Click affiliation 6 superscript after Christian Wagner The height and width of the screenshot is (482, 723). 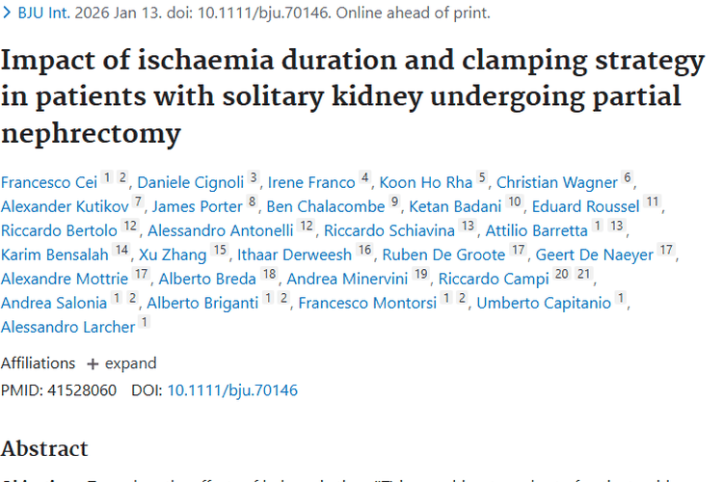[x=628, y=178]
